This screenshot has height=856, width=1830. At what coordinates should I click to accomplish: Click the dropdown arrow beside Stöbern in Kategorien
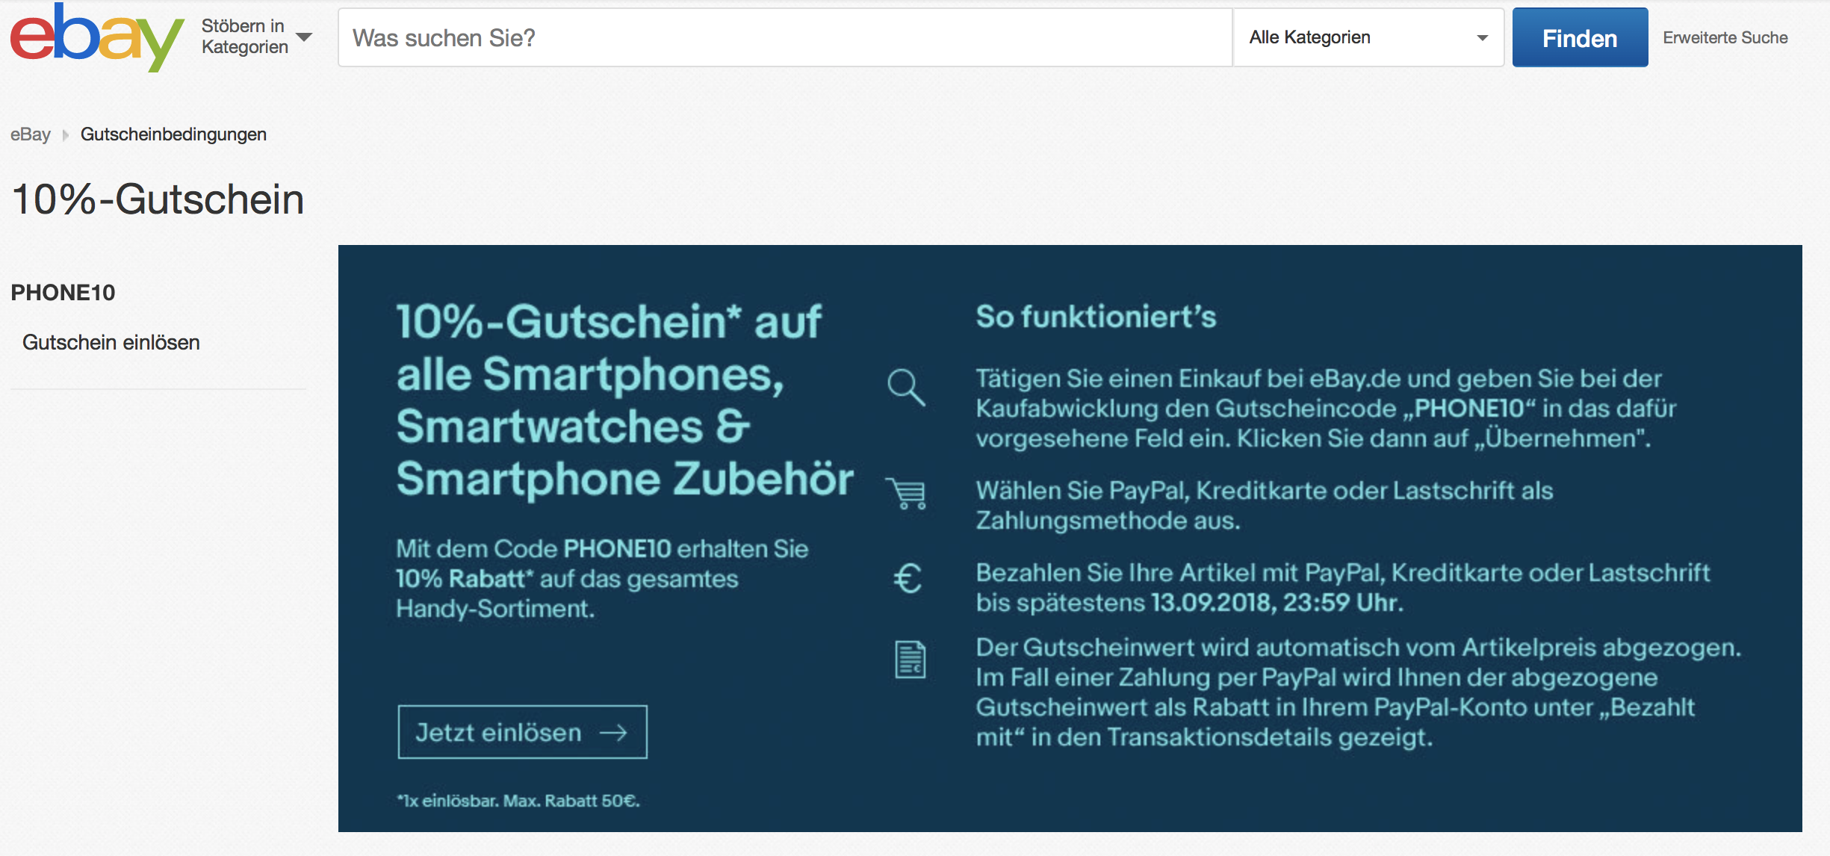pos(304,37)
